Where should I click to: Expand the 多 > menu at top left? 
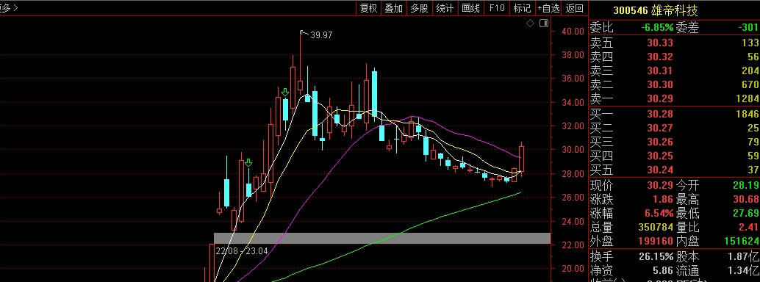tap(10, 8)
